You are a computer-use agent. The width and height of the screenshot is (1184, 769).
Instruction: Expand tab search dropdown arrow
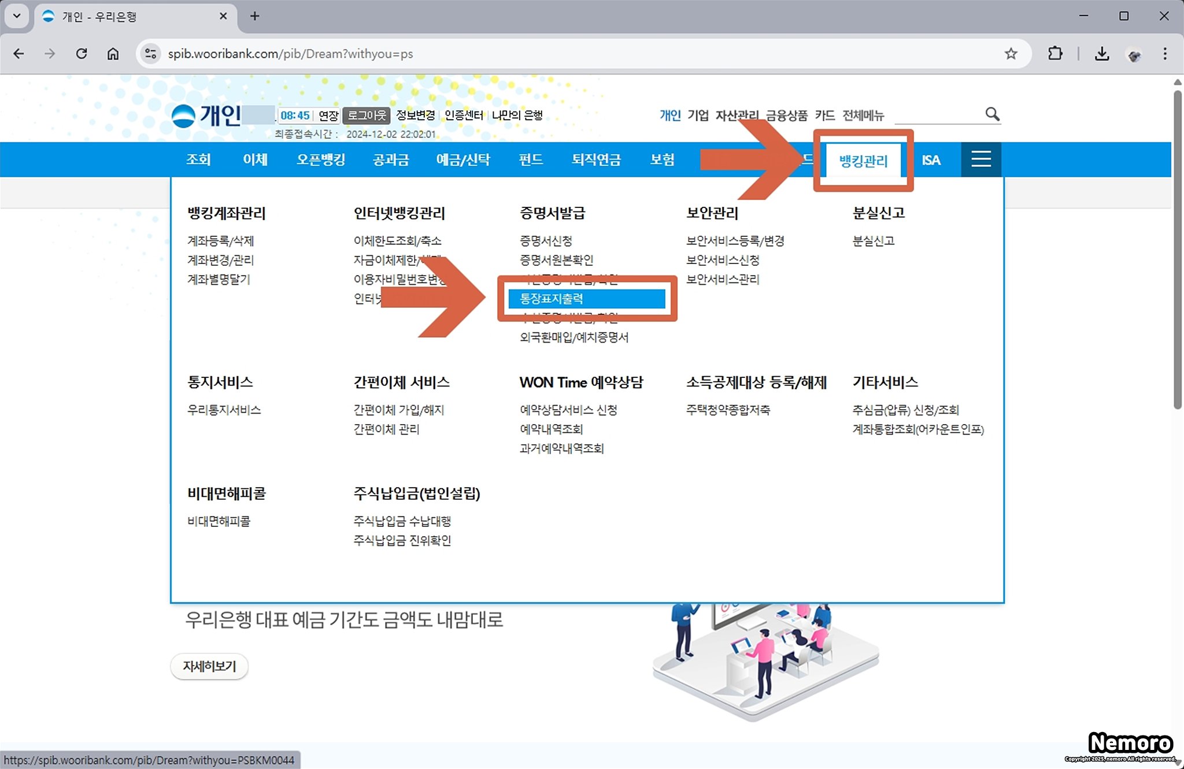click(x=16, y=16)
